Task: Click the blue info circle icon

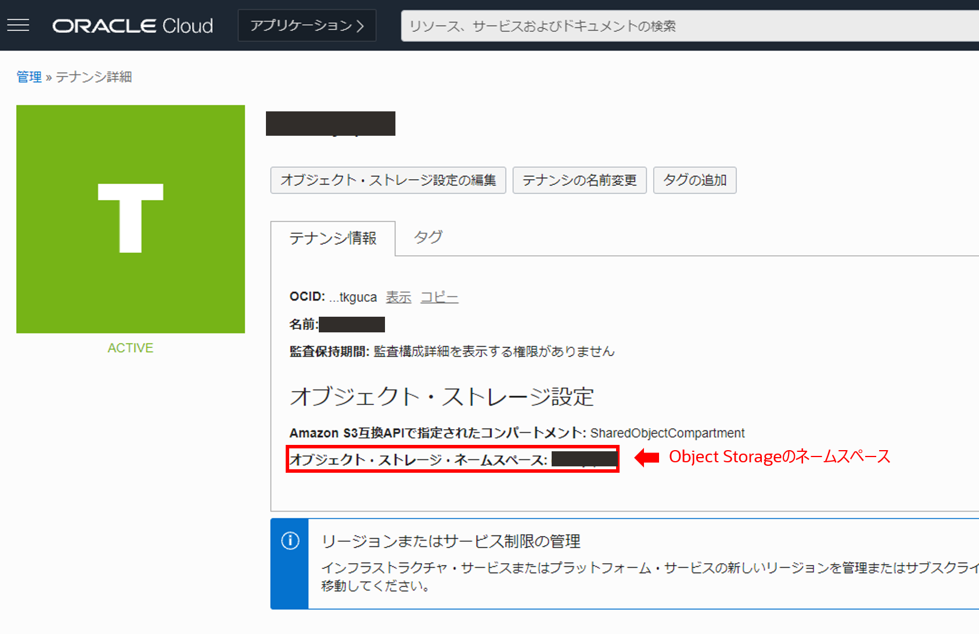Action: [290, 541]
